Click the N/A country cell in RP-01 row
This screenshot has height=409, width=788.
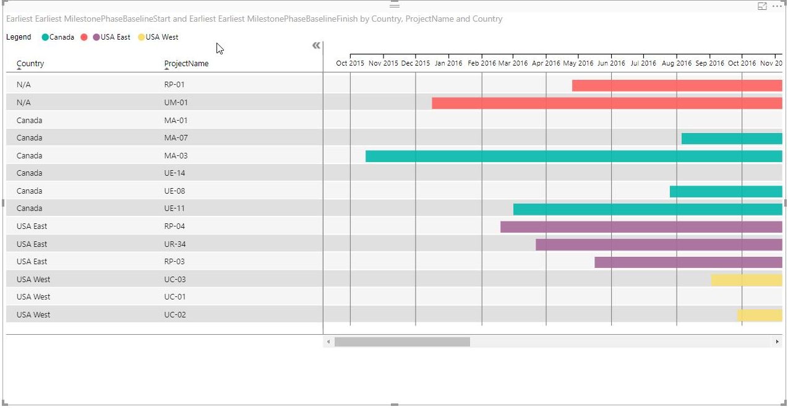click(24, 85)
